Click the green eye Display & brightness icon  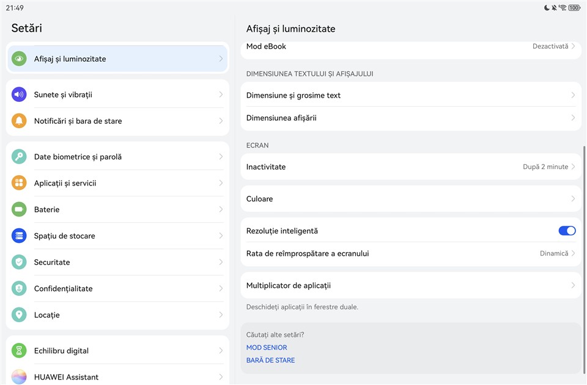pos(19,59)
